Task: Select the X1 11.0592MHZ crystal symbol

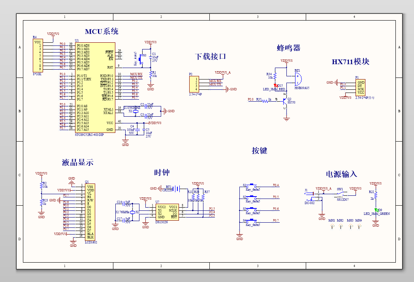Action: click(x=136, y=112)
